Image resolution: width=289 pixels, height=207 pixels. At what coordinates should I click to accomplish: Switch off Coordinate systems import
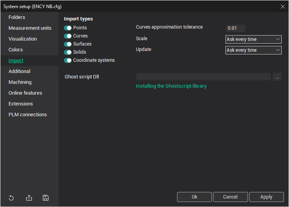click(68, 60)
